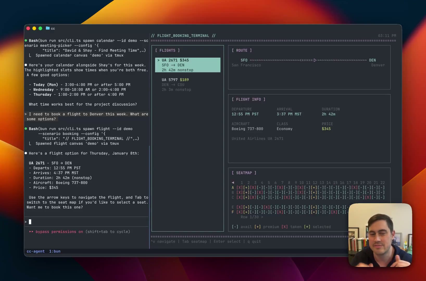Click the [+] premium legend symbol
Image resolution: width=426 pixels, height=281 pixels.
pos(257,227)
